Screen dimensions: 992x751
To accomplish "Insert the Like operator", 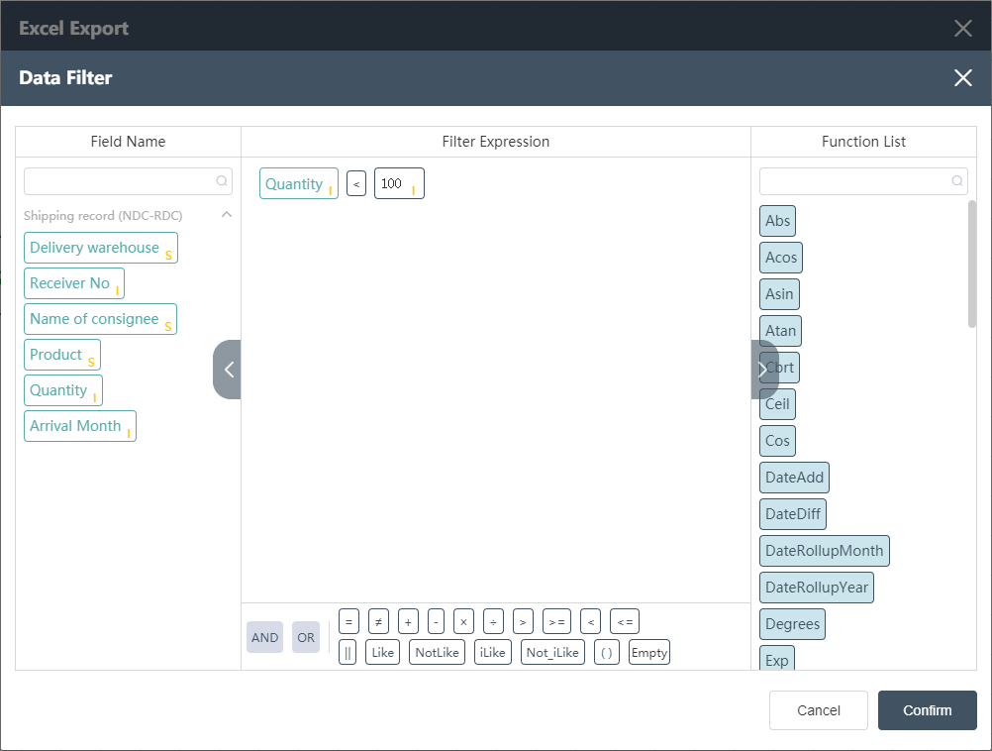I will pyautogui.click(x=383, y=652).
